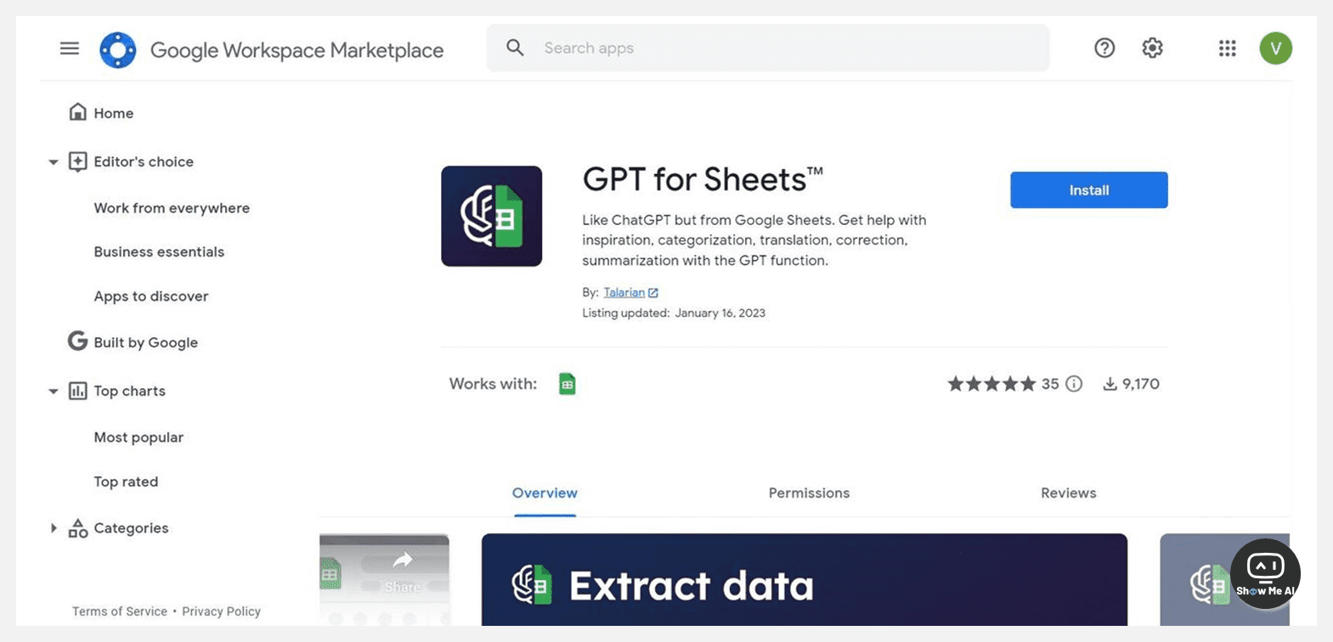Click the rating info icon beside 35

[x=1074, y=384]
